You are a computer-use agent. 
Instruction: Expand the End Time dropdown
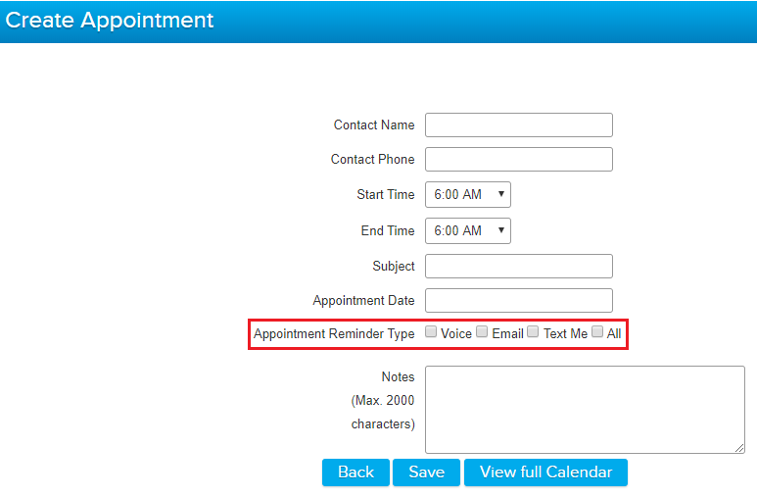point(467,230)
